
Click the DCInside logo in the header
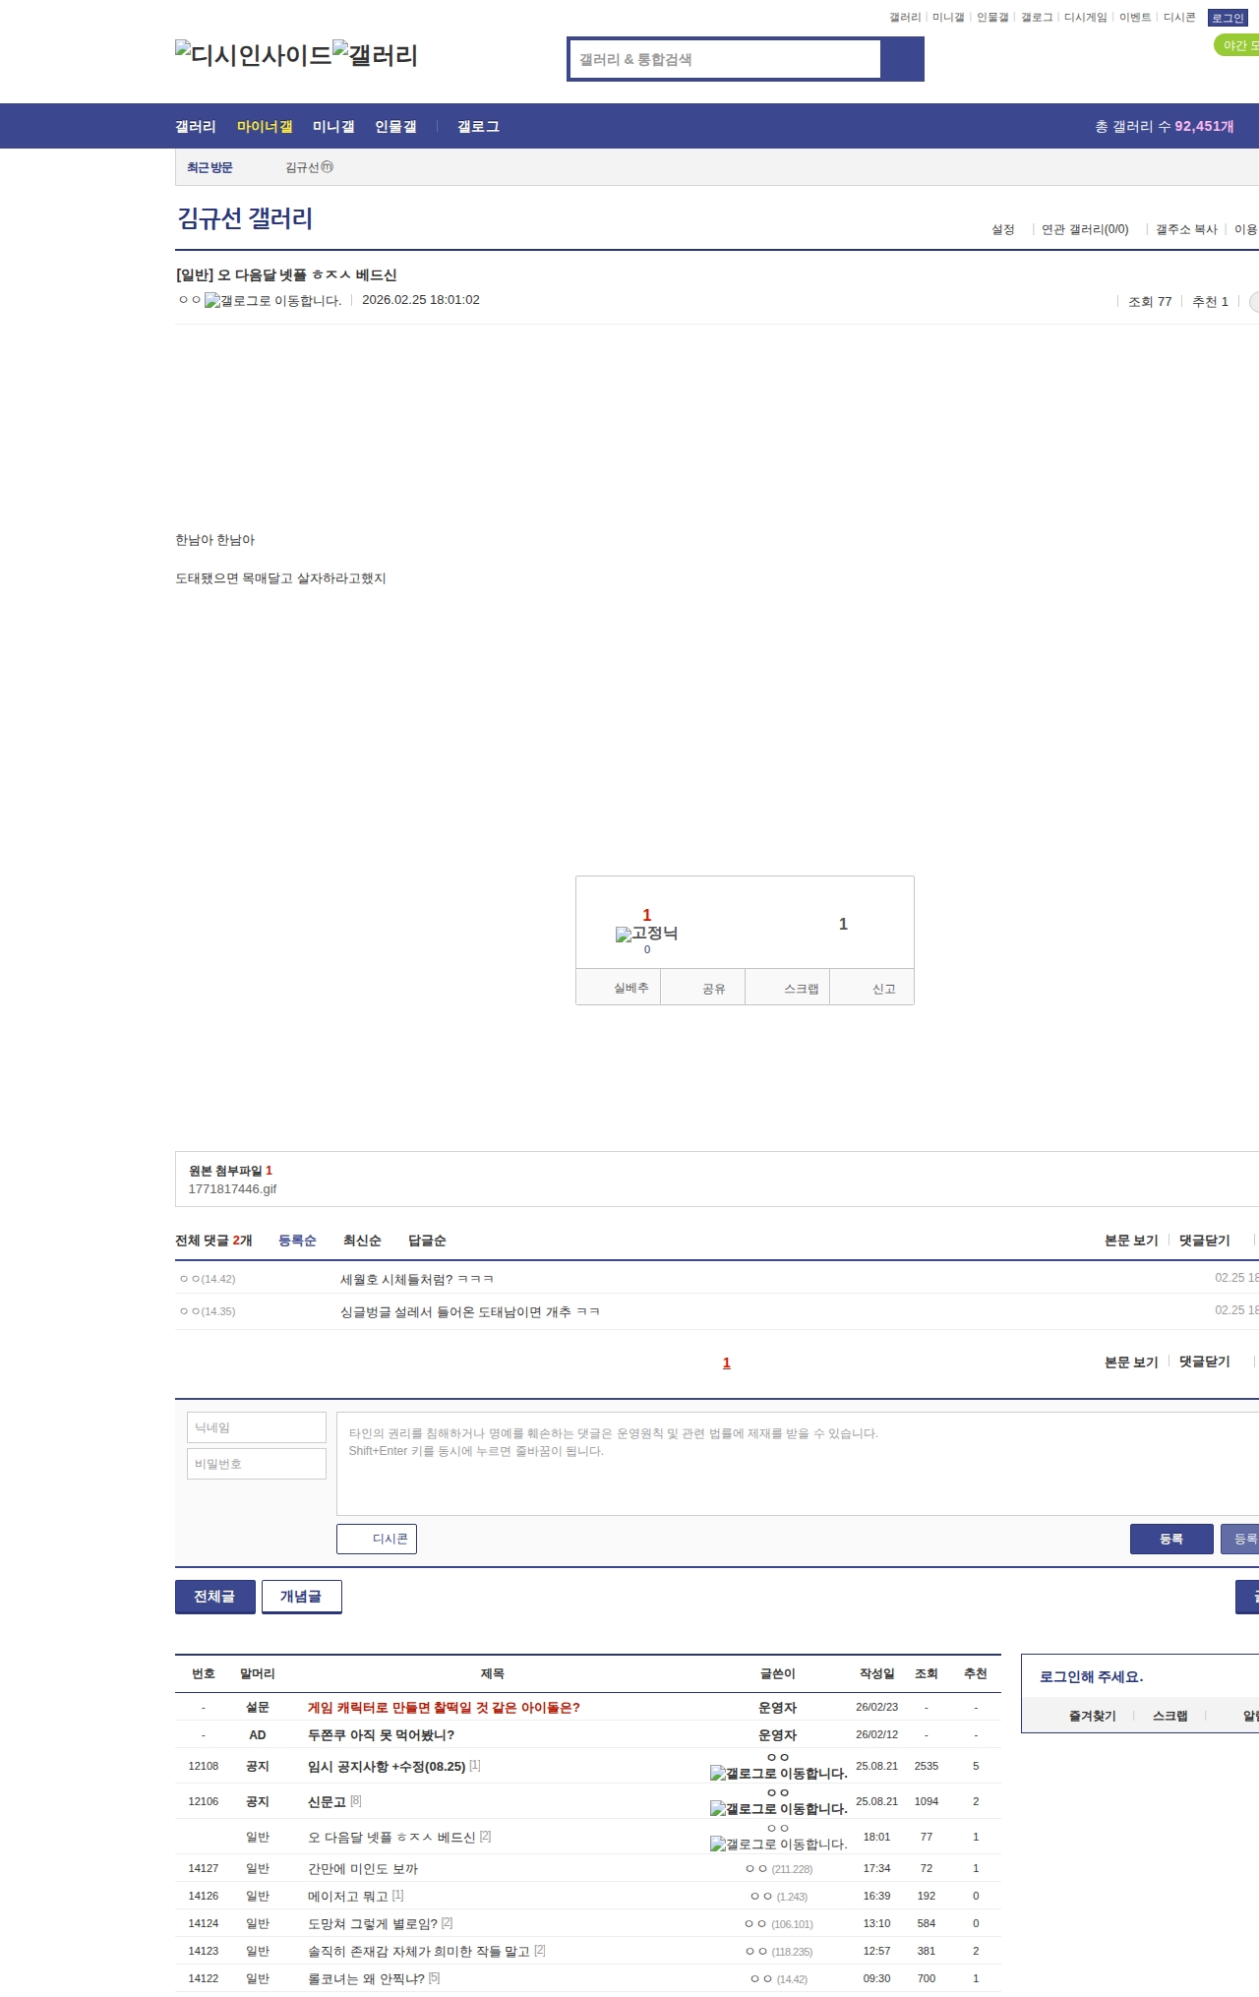point(253,55)
